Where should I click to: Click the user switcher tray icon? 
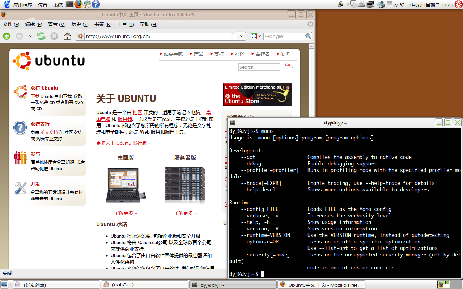[x=340, y=5]
